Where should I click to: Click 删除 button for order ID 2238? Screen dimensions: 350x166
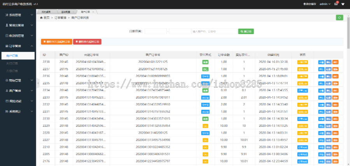(x=335, y=62)
